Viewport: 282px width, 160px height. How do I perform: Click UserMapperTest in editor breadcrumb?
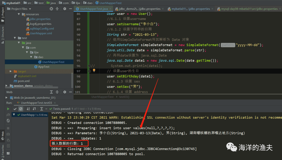point(103,97)
